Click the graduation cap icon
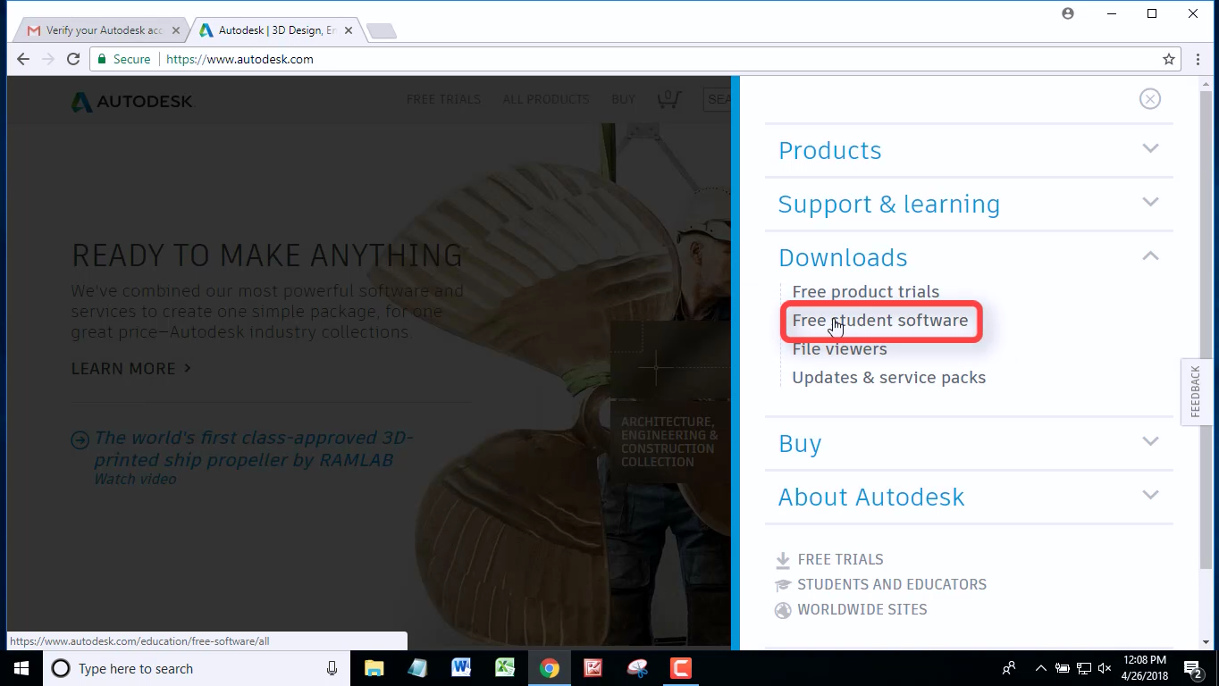Screen dimensions: 1219x686 pos(783,585)
